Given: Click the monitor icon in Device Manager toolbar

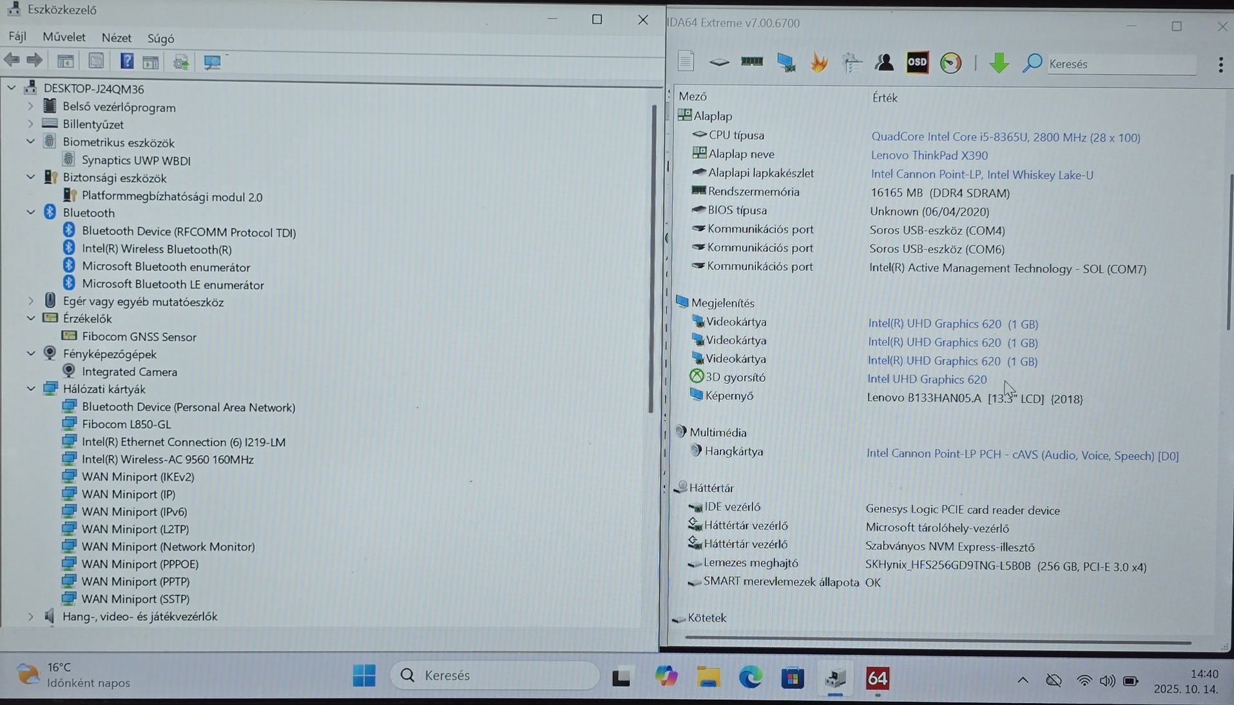Looking at the screenshot, I should [x=212, y=62].
